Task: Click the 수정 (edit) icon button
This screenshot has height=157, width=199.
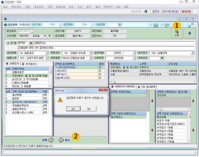Action: pos(177,33)
